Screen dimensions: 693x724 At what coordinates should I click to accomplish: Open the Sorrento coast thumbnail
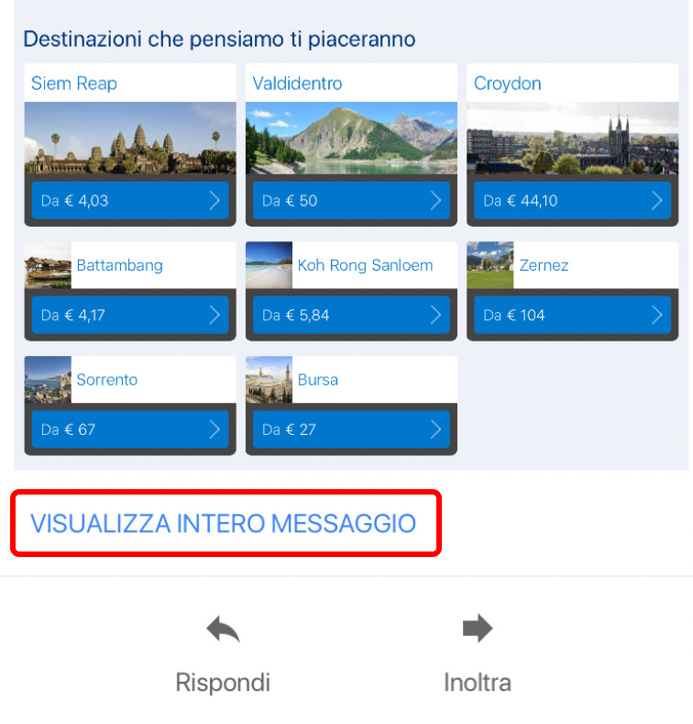tap(48, 380)
